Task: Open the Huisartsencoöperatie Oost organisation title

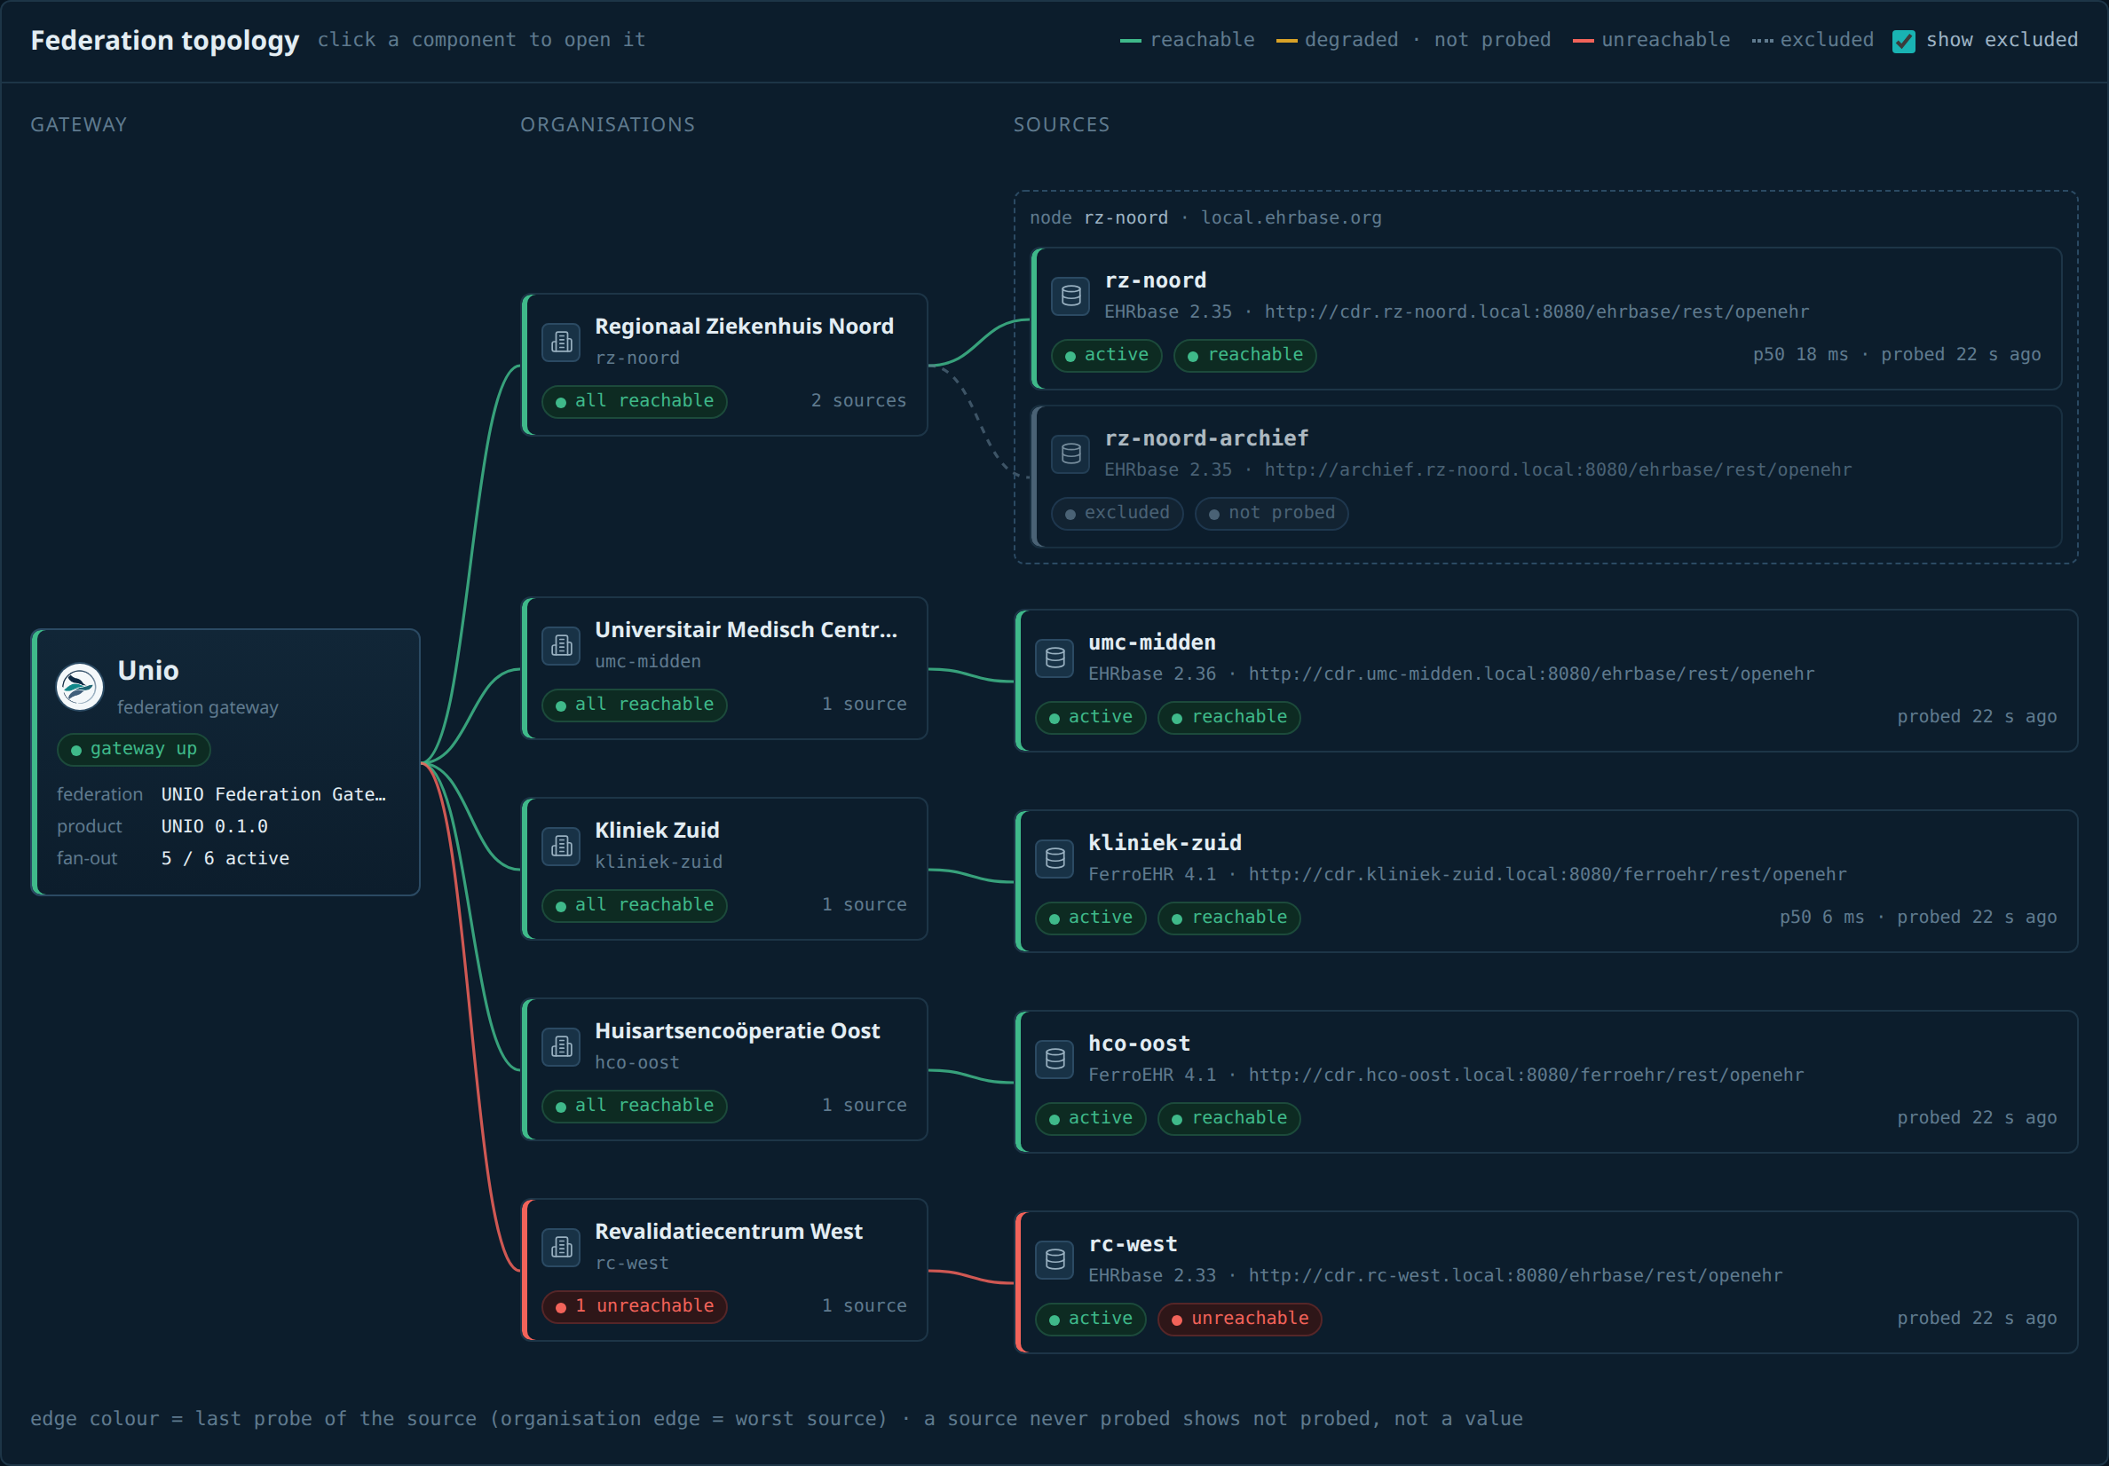Action: coord(737,1030)
